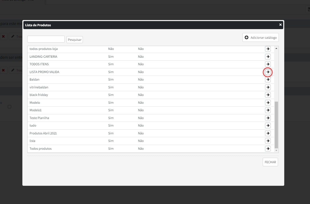This screenshot has width=310, height=204.
Task: Click the list scrollbar up arrow
Action: 276,48
